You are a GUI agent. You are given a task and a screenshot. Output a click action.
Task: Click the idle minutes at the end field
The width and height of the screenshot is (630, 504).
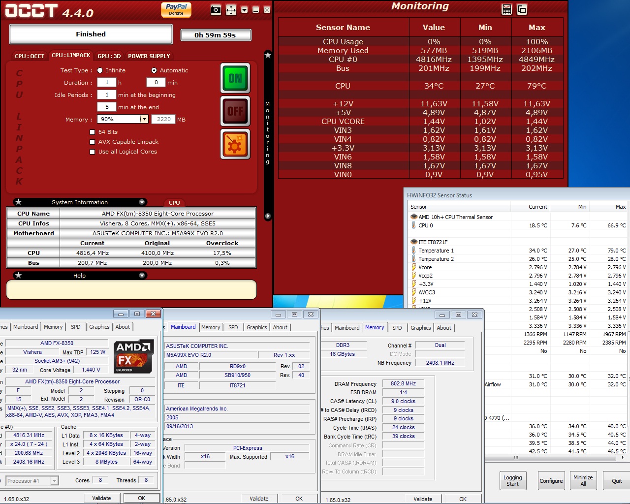tap(107, 107)
